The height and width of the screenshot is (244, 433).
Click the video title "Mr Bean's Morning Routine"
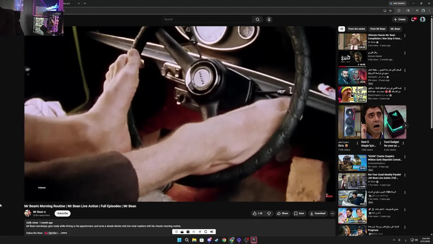45,206
